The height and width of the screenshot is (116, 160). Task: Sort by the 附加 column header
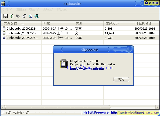pos(57,23)
